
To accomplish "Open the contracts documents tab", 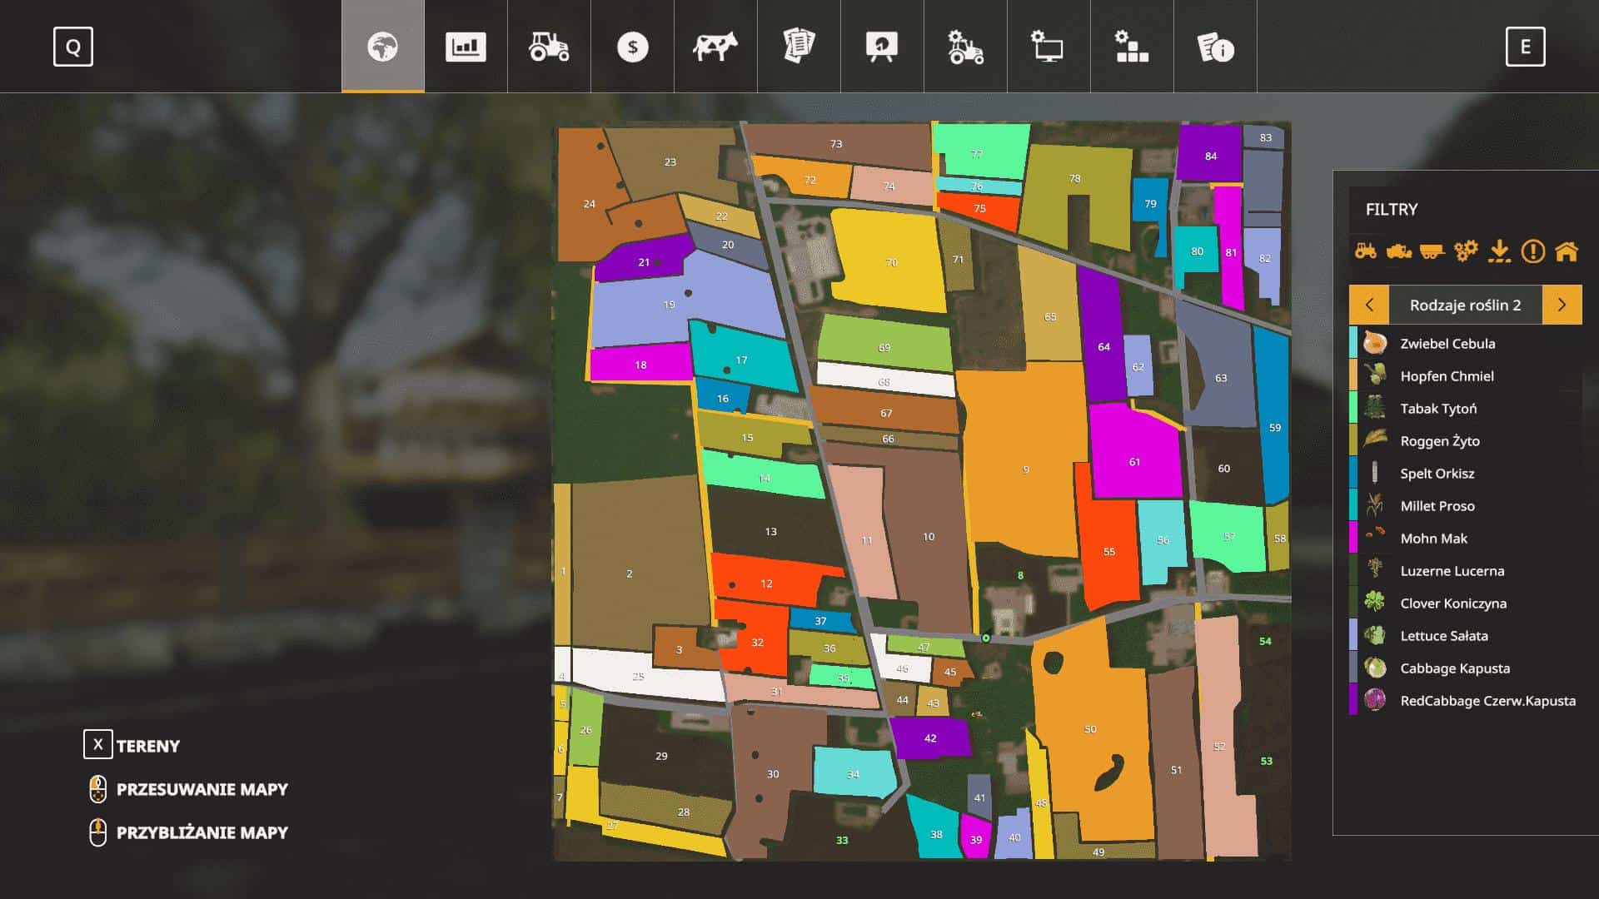I will tap(799, 47).
